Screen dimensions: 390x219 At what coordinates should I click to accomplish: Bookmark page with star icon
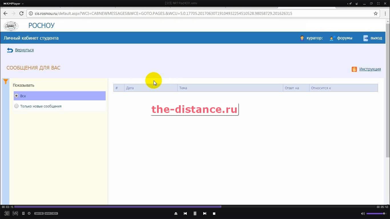click(x=376, y=13)
